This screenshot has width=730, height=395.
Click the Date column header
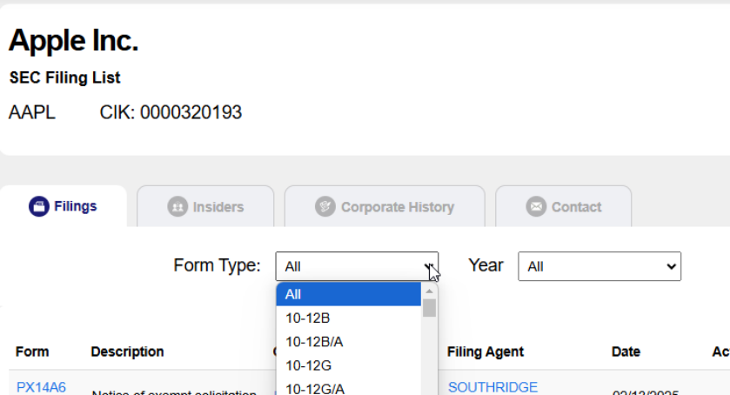(626, 351)
